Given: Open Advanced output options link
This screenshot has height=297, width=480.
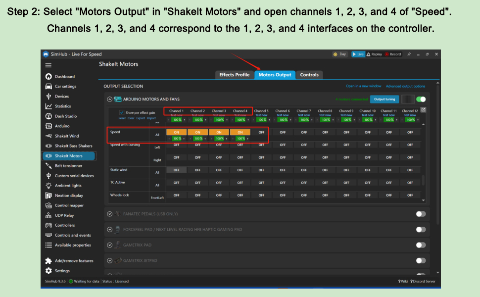Looking at the screenshot, I should pyautogui.click(x=405, y=86).
